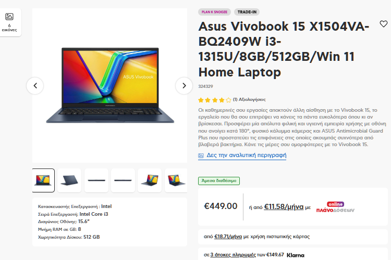Open Δες την αναλυτική περιγραφή link
This screenshot has height=260, width=391.
point(247,155)
